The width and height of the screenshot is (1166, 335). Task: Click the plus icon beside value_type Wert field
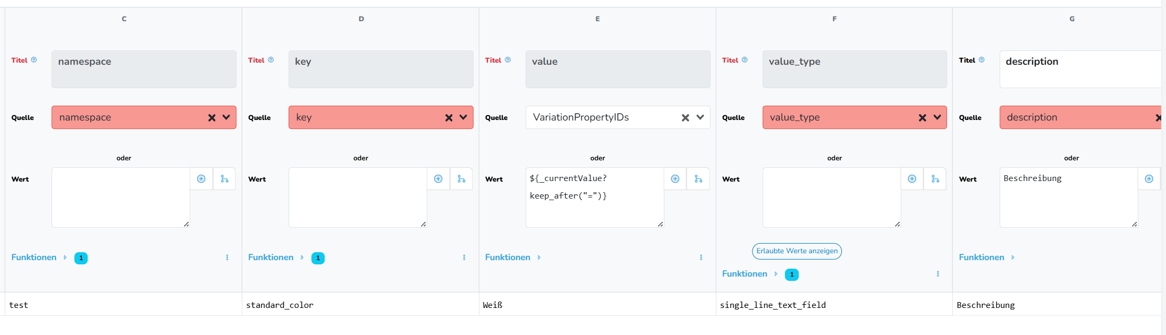point(912,179)
